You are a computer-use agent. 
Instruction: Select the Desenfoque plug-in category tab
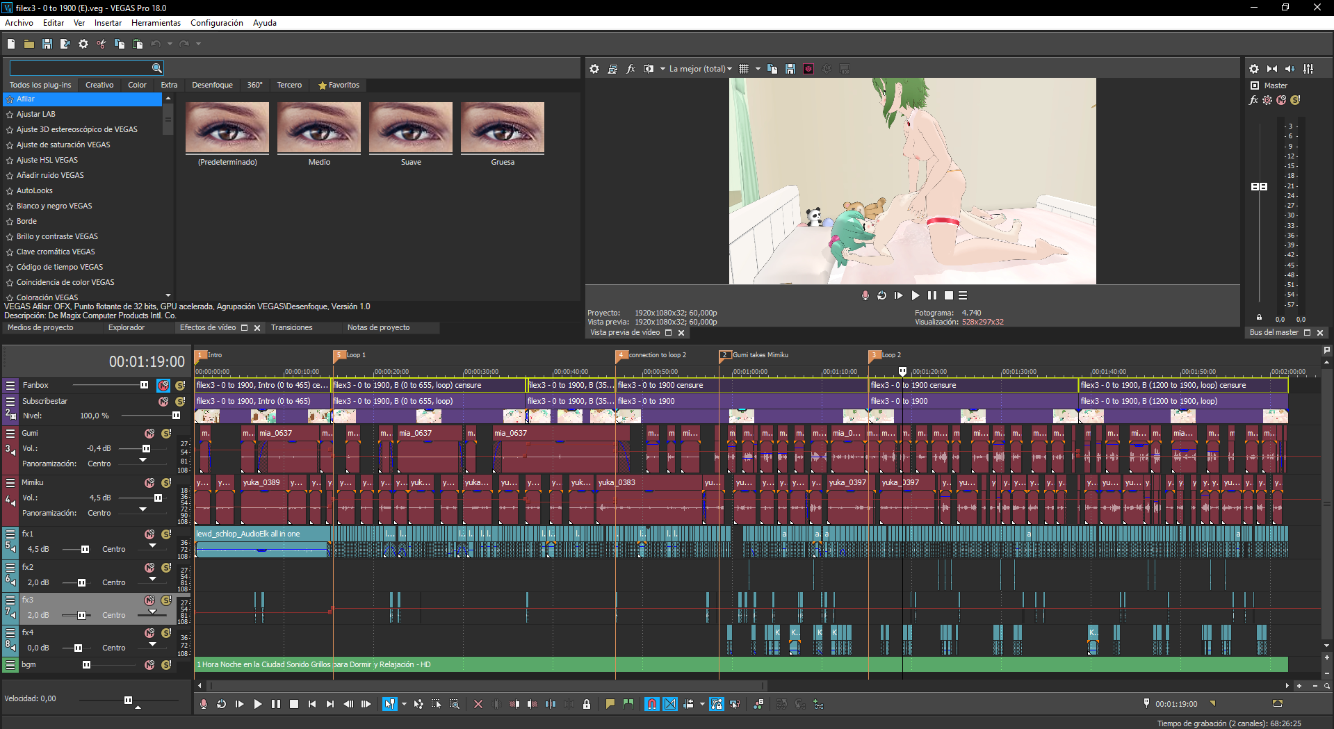pyautogui.click(x=212, y=85)
